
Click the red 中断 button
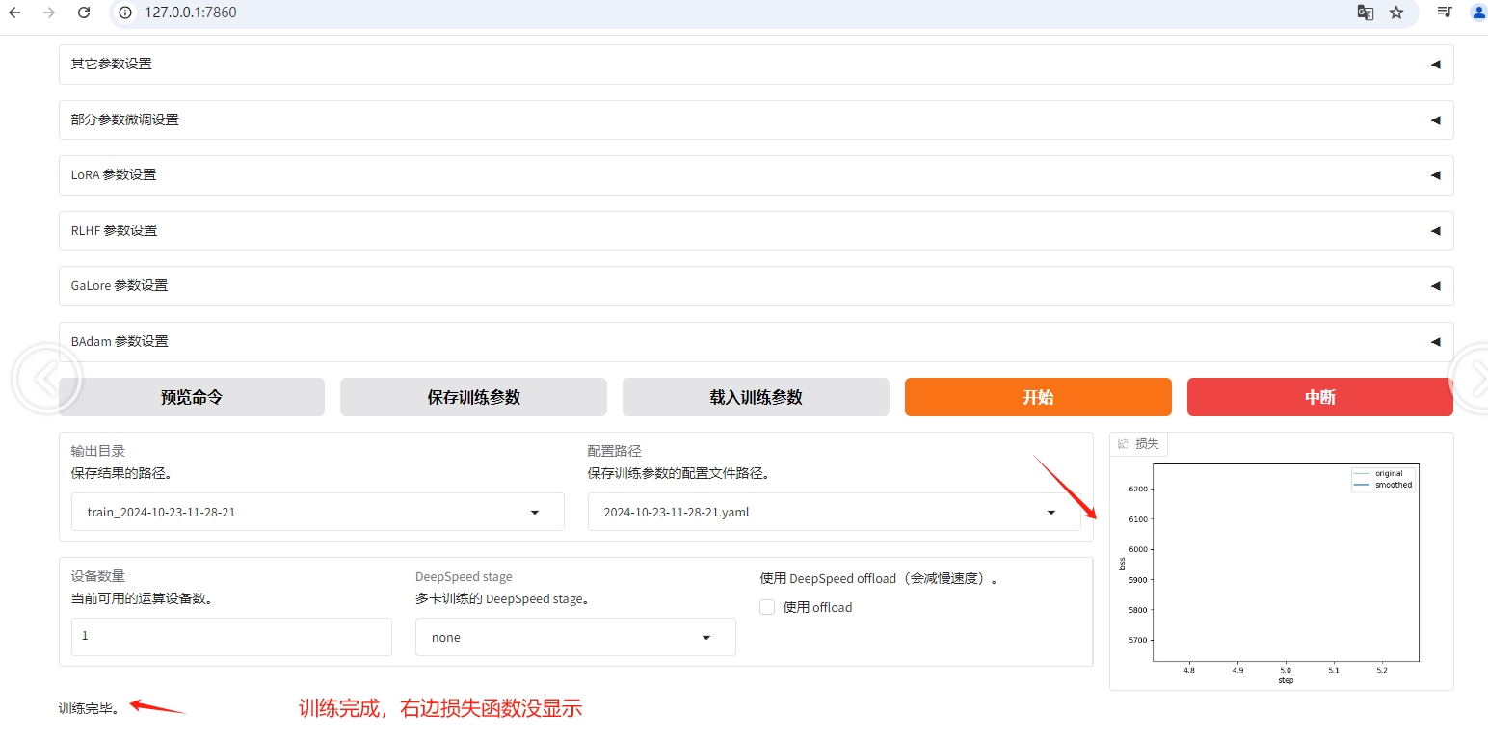pos(1319,397)
